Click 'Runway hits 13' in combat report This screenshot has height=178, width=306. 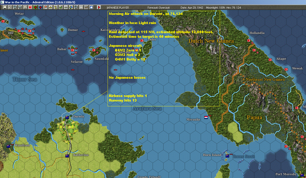[123, 100]
